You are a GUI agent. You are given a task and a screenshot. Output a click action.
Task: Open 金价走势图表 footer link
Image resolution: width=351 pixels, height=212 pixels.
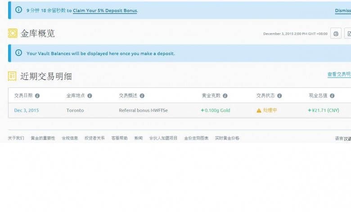tap(196, 138)
